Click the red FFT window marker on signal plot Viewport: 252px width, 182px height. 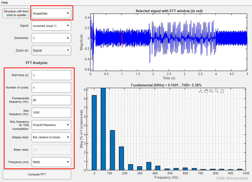122,39
